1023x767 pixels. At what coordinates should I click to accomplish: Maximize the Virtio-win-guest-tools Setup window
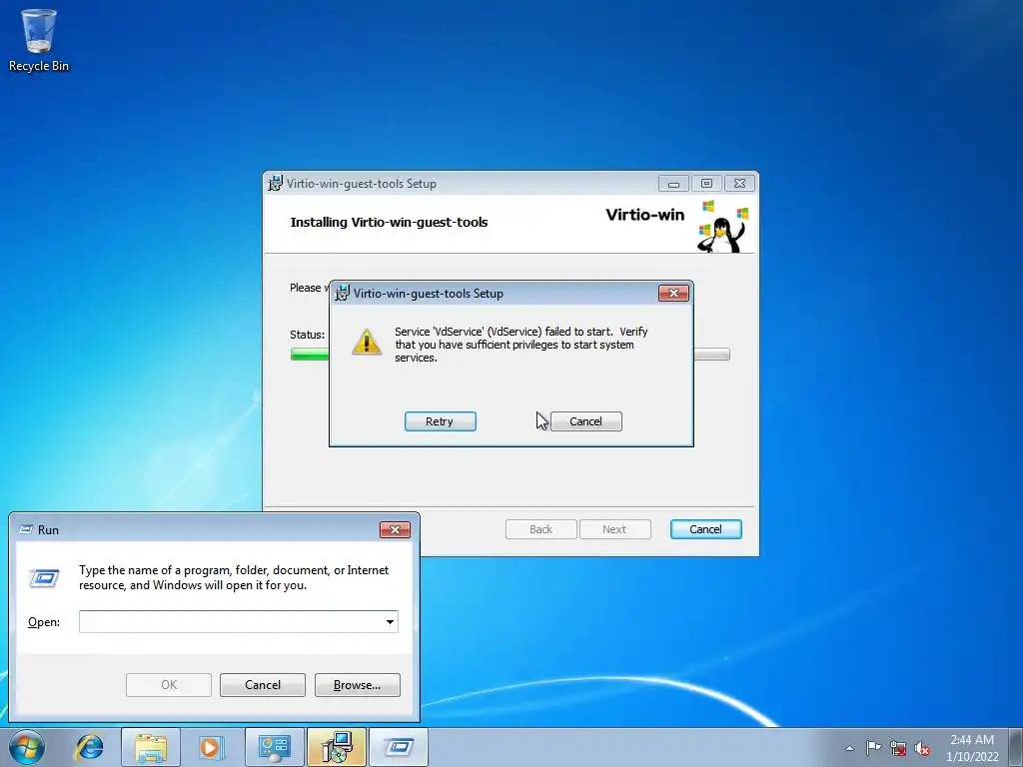[x=706, y=184]
